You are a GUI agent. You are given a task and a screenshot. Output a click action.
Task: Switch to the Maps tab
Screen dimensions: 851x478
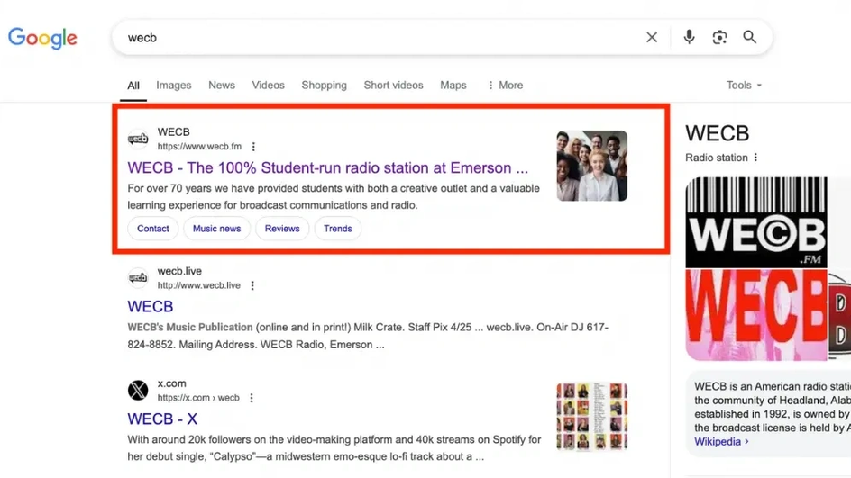[453, 86]
